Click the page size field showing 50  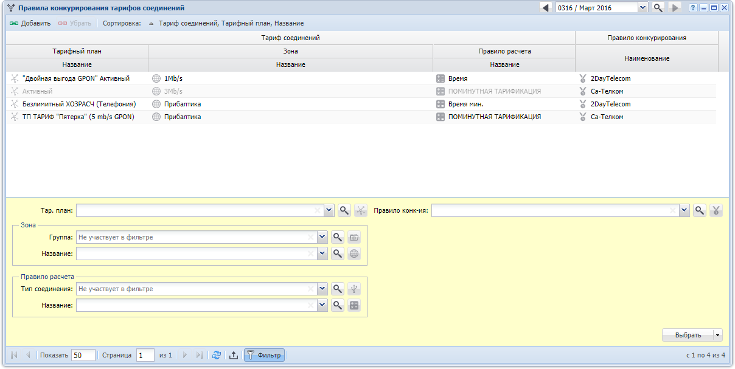(x=83, y=356)
